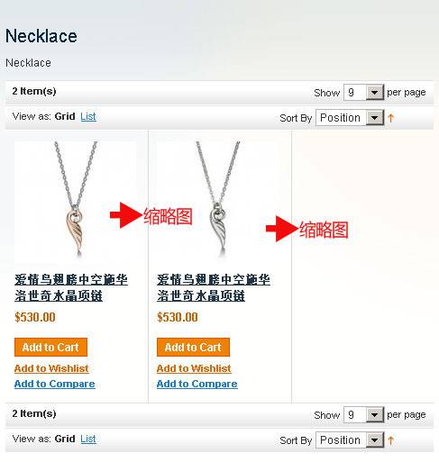Viewport: 439px width, 462px height.
Task: Open the top Sort By Position dropdown
Action: (x=350, y=118)
